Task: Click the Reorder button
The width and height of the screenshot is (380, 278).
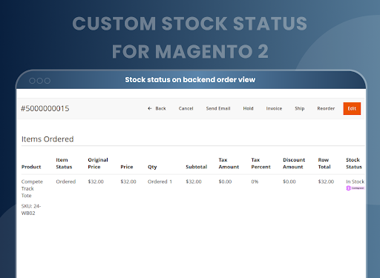Action: pos(326,108)
